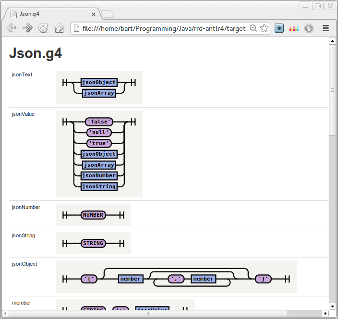Viewport: 338px width, 319px height.
Task: Click the browser forward arrow
Action: click(x=27, y=28)
